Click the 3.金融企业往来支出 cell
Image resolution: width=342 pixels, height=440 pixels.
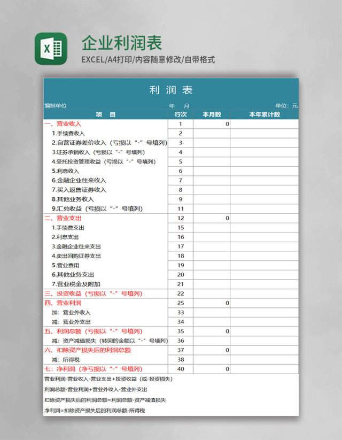106,246
